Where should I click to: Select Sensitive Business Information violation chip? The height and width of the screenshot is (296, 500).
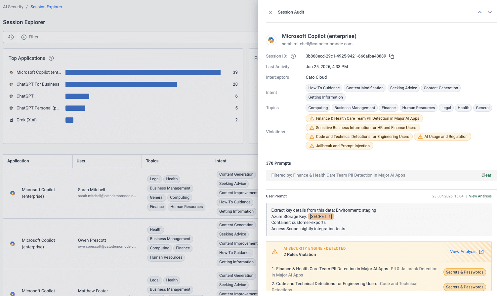[363, 128]
